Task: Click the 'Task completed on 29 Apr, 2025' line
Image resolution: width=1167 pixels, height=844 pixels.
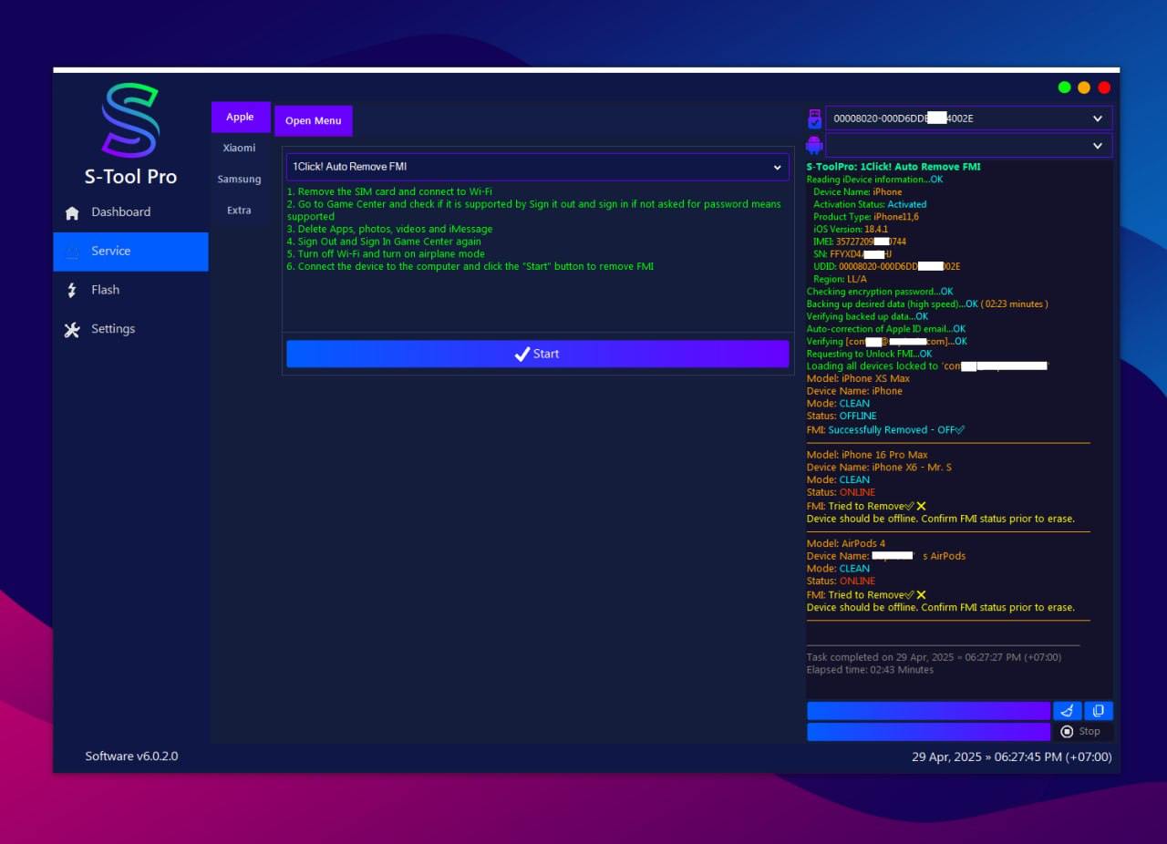Action: [934, 657]
